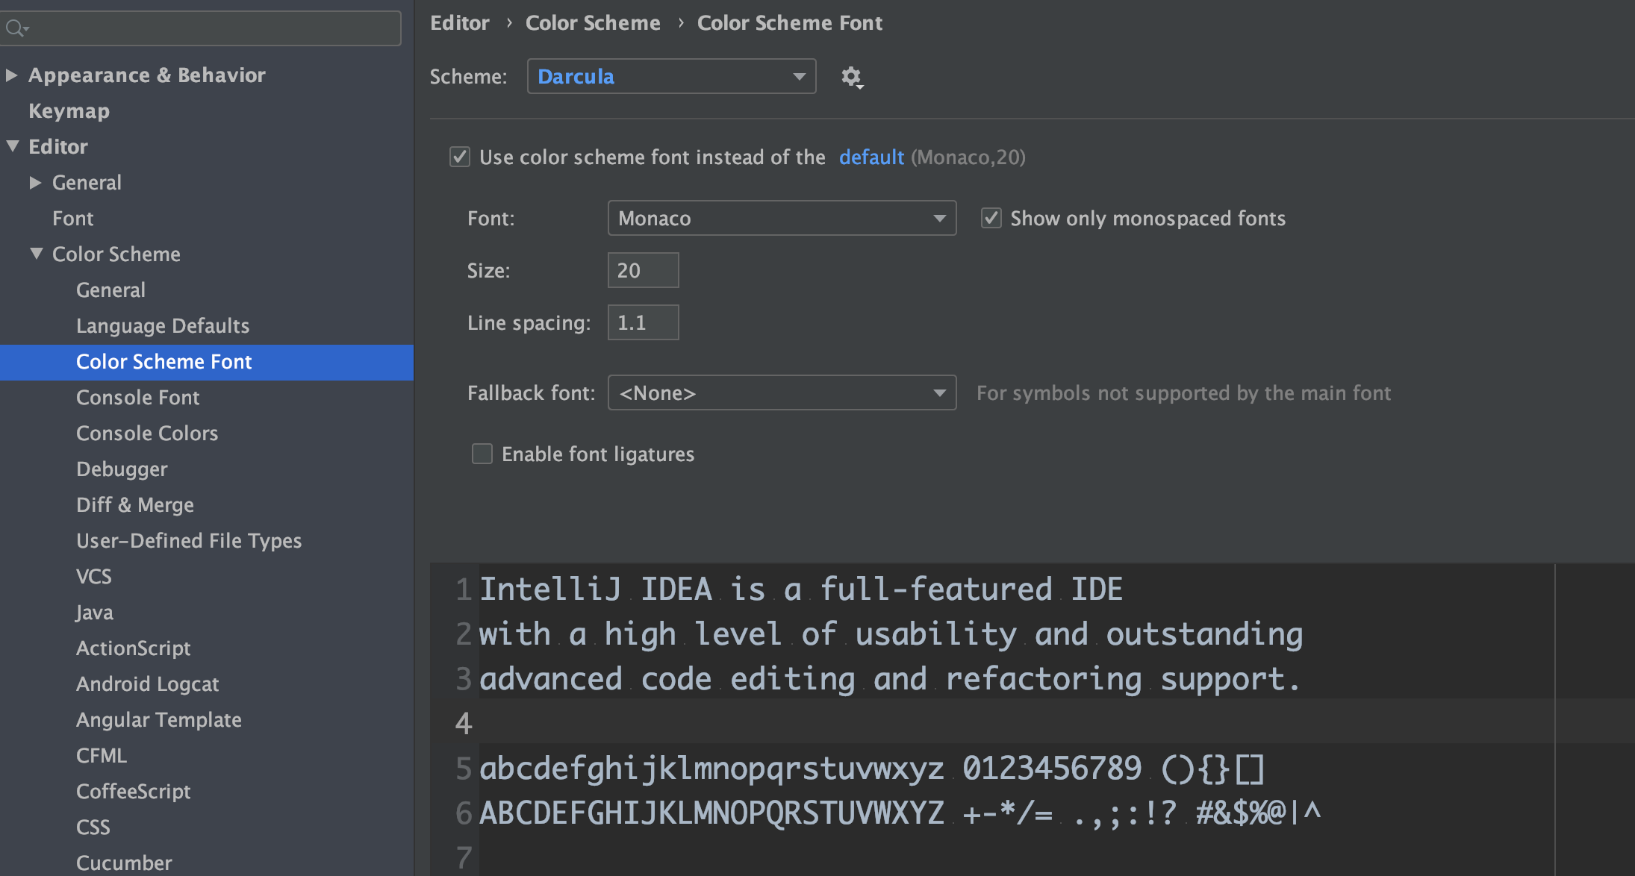Navigate to Editor via breadcrumb
The height and width of the screenshot is (876, 1635).
point(459,22)
